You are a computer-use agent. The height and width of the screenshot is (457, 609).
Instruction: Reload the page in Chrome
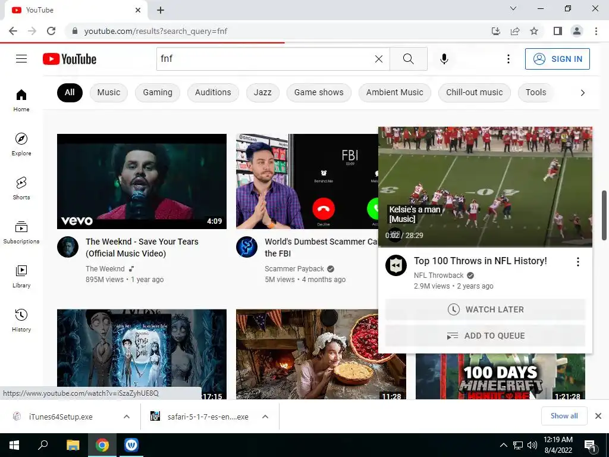click(x=51, y=31)
